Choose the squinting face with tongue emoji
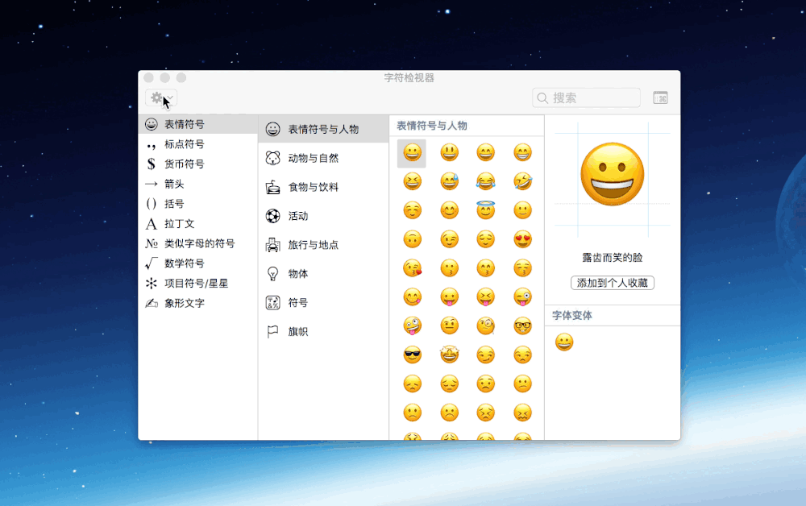 (485, 297)
